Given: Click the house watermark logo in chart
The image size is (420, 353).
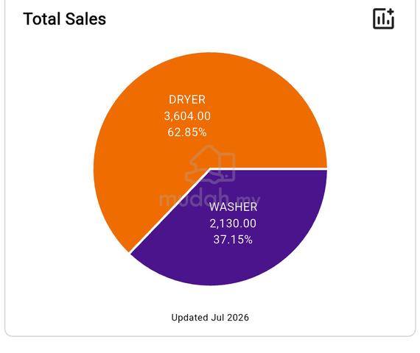Looking at the screenshot, I should (x=211, y=164).
